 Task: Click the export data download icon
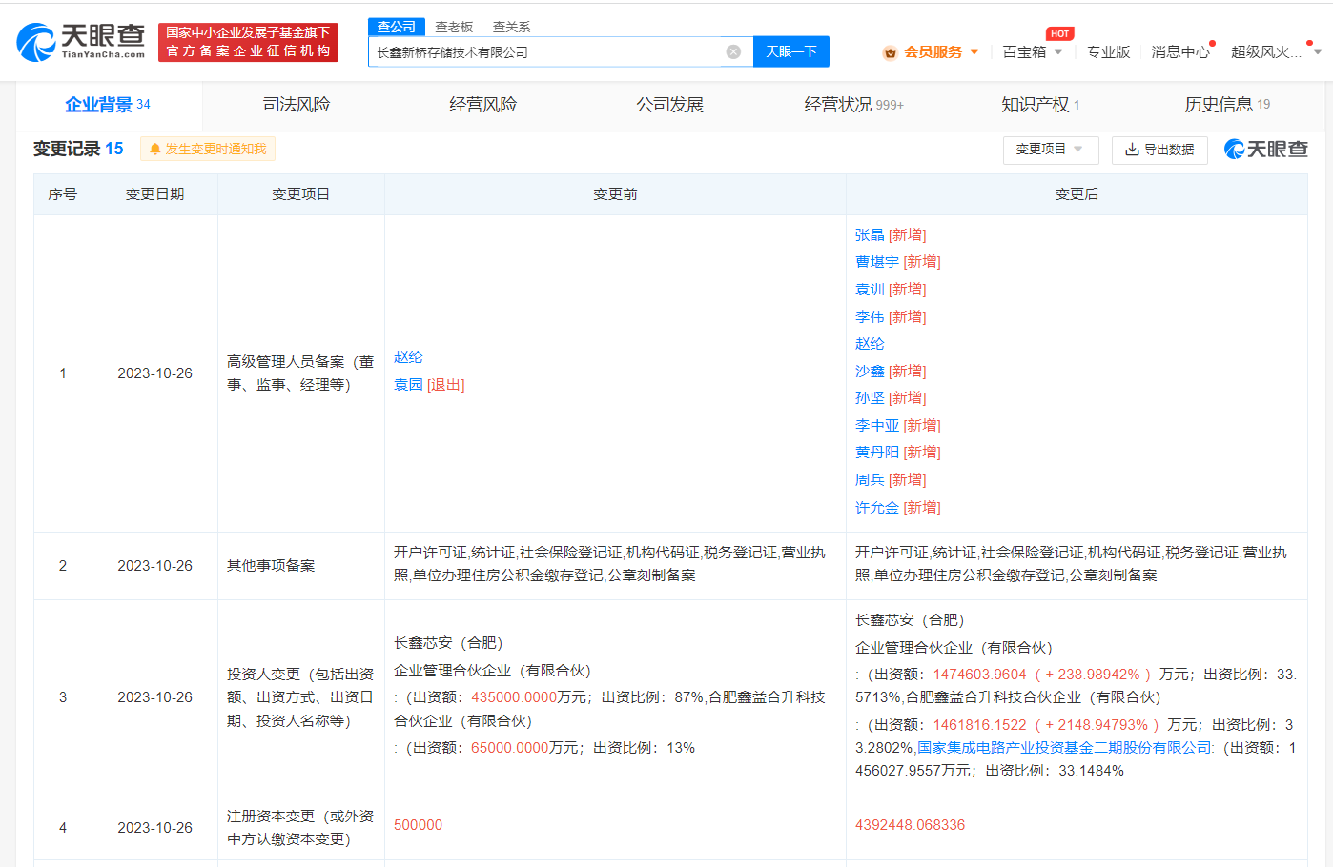[1132, 150]
